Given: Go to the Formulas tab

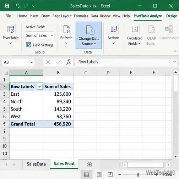Looking at the screenshot, I should point(81,16).
